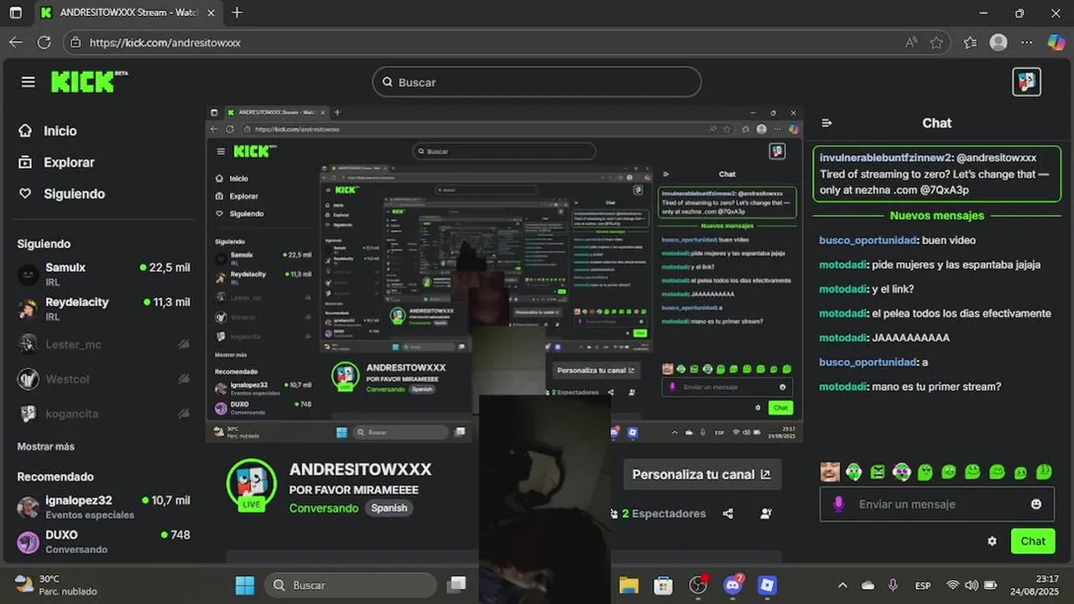Open Roblox from the taskbar

tap(767, 585)
